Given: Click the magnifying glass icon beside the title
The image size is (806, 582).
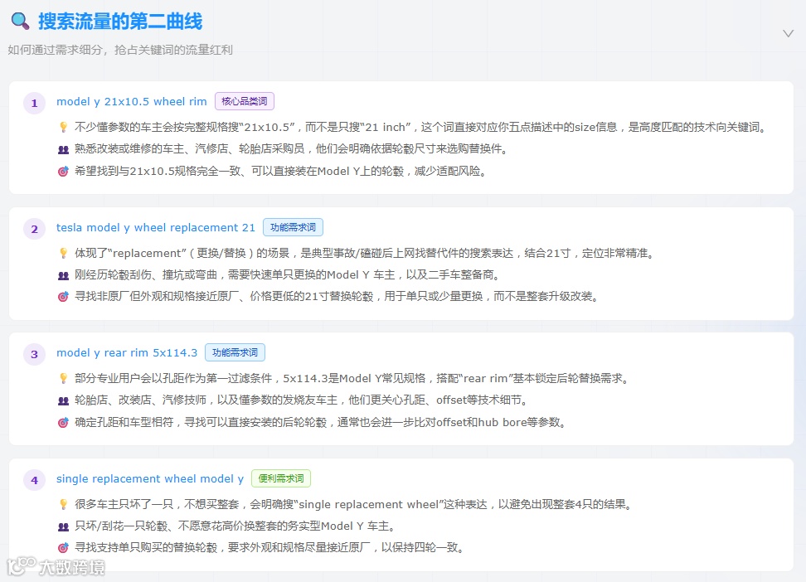Looking at the screenshot, I should click(x=21, y=21).
